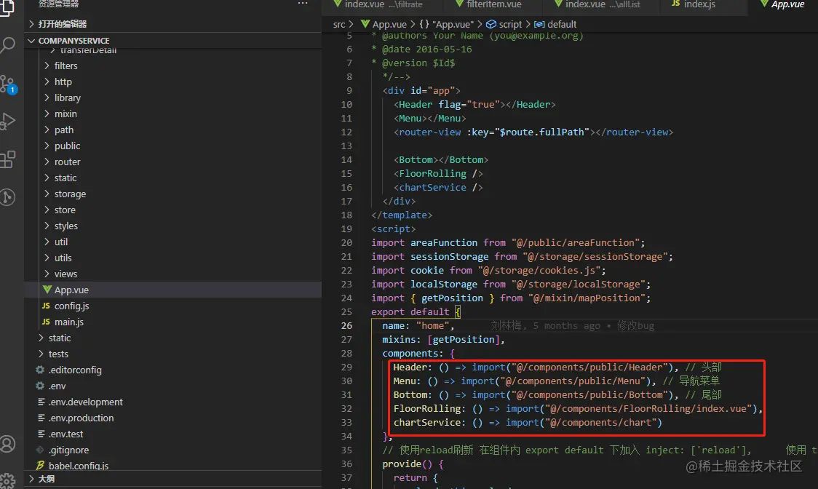Open the Manage gear icon
818x489 pixels.
[x=8, y=481]
